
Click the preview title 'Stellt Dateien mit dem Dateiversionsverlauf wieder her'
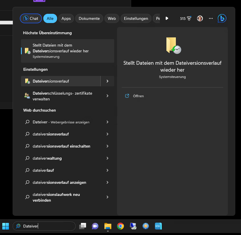(x=172, y=66)
